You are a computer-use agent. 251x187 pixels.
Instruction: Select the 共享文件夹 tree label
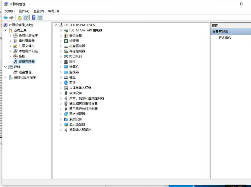coord(27,46)
